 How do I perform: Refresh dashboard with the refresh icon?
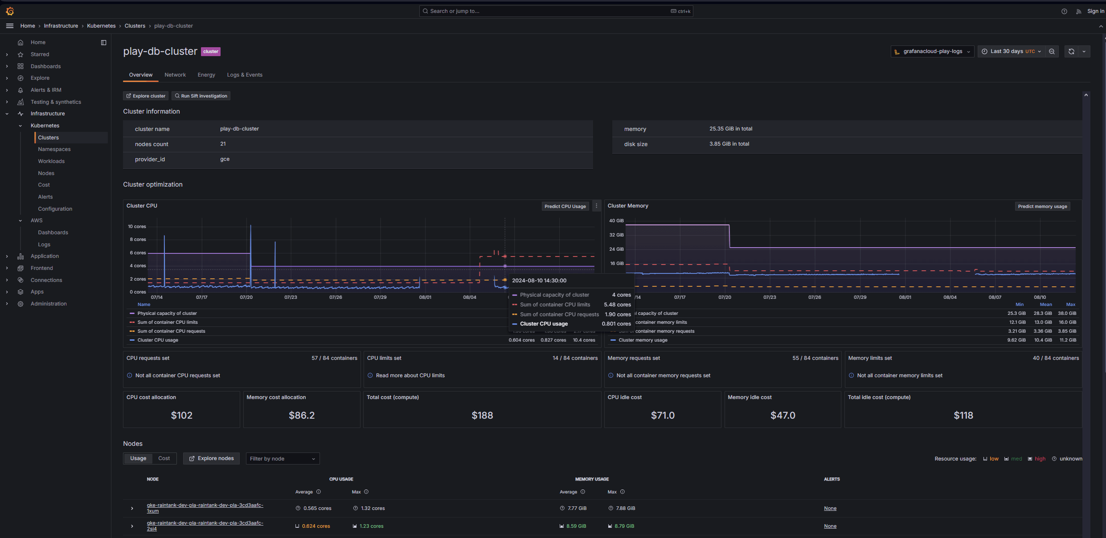(x=1071, y=52)
